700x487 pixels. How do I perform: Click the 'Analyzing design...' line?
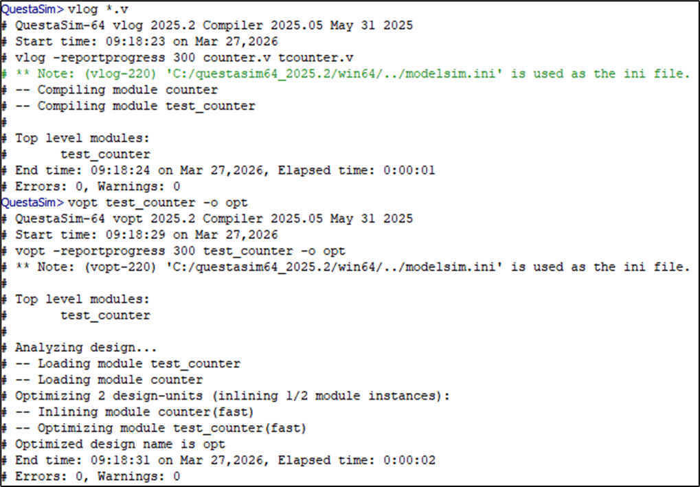click(x=86, y=348)
